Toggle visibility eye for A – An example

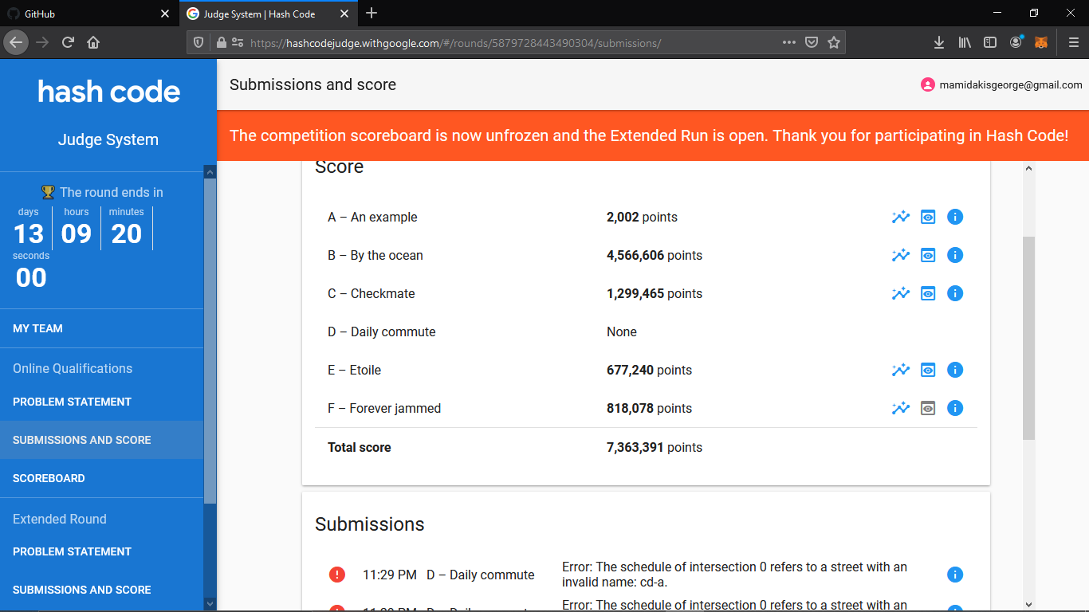tap(928, 217)
